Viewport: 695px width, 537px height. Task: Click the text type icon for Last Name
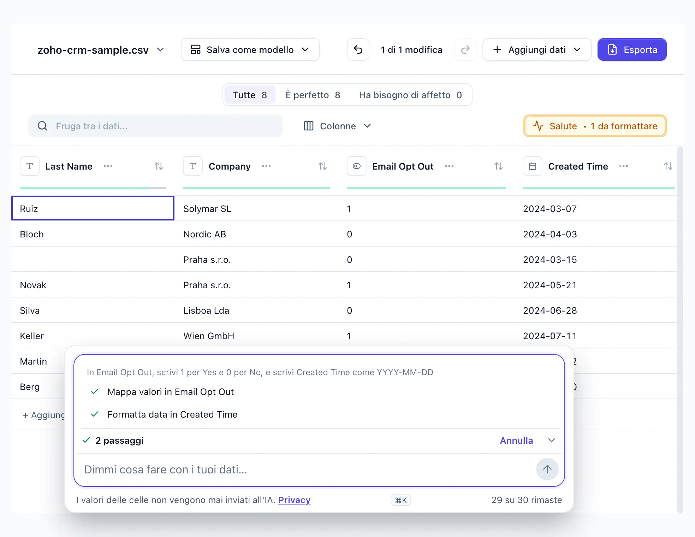click(x=30, y=166)
